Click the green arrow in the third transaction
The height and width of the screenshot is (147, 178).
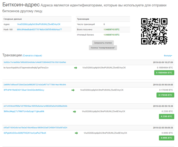(x=75, y=112)
